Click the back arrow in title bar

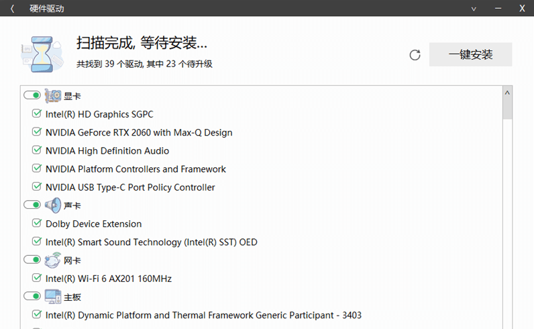coord(12,9)
